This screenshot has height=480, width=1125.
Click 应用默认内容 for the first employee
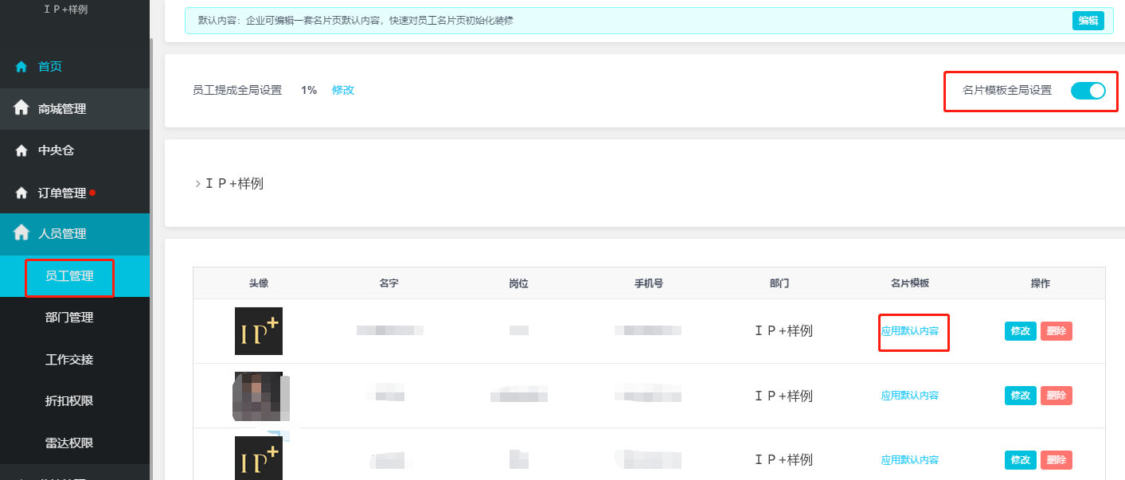coord(909,331)
